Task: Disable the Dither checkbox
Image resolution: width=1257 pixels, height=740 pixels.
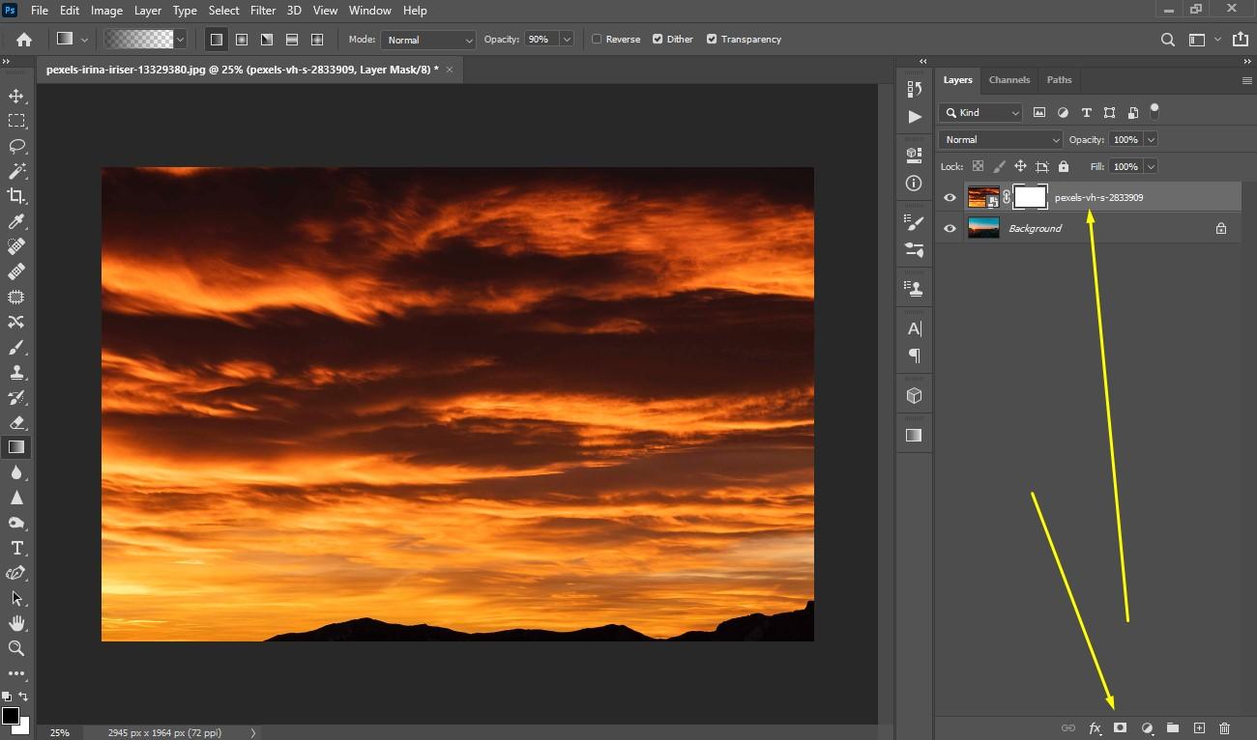Action: pyautogui.click(x=658, y=40)
